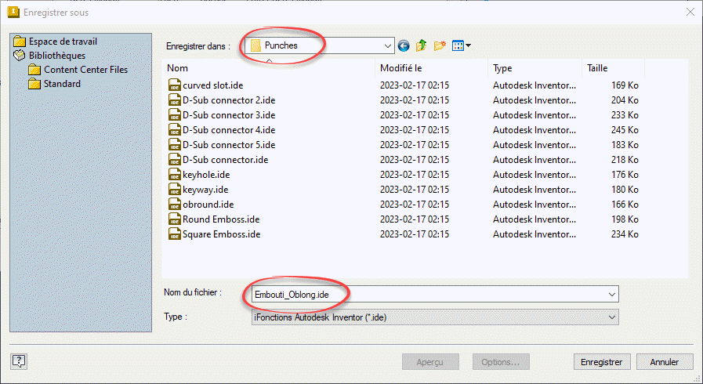The image size is (703, 384).
Task: Click the curved slot.ide file icon
Action: pyautogui.click(x=175, y=85)
